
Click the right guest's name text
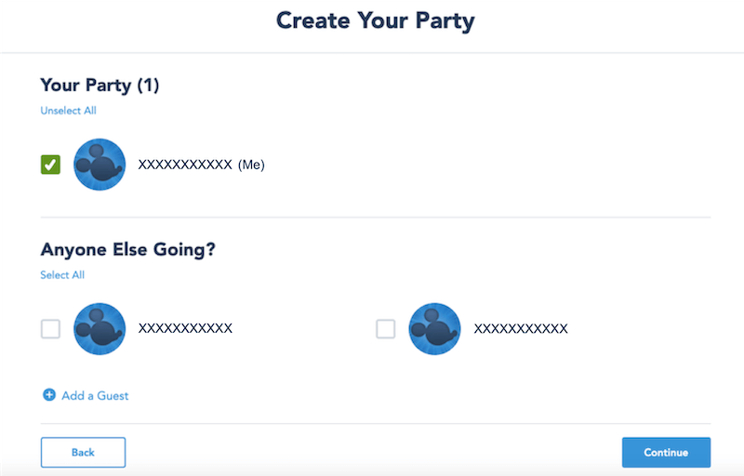520,328
